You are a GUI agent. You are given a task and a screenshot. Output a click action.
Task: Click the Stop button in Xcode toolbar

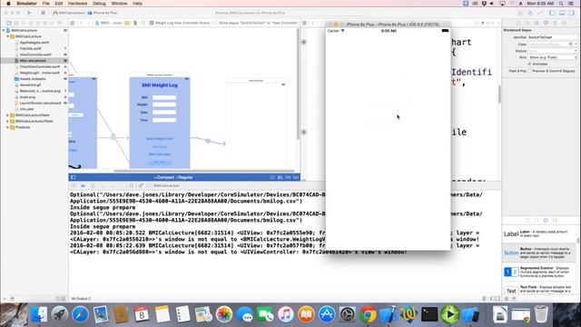pos(43,13)
